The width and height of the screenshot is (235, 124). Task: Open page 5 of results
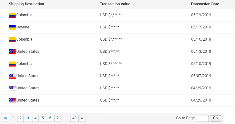(43, 118)
